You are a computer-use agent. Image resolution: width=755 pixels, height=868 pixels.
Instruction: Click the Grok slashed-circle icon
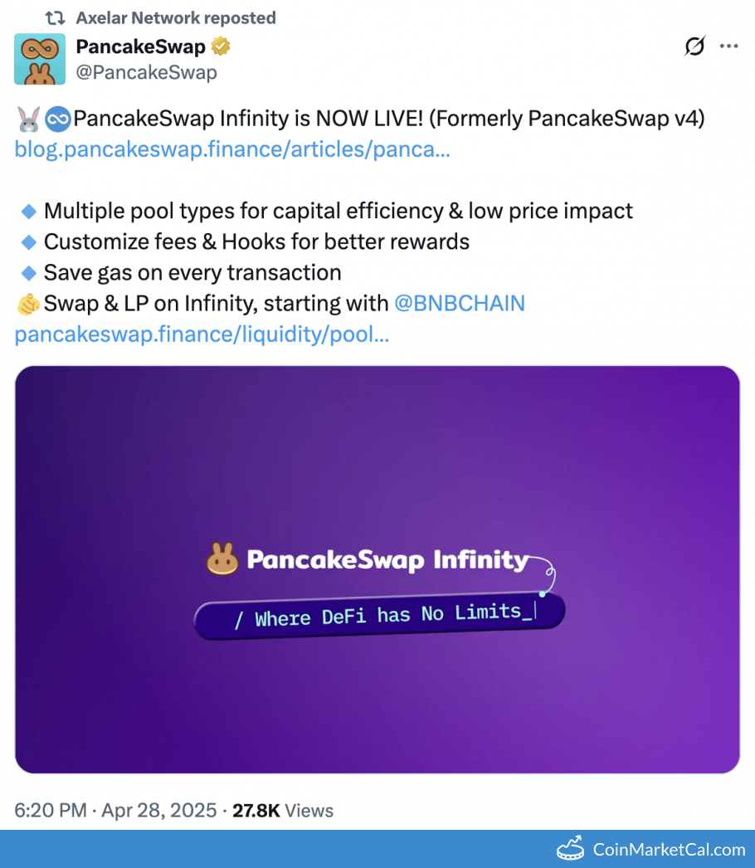694,47
